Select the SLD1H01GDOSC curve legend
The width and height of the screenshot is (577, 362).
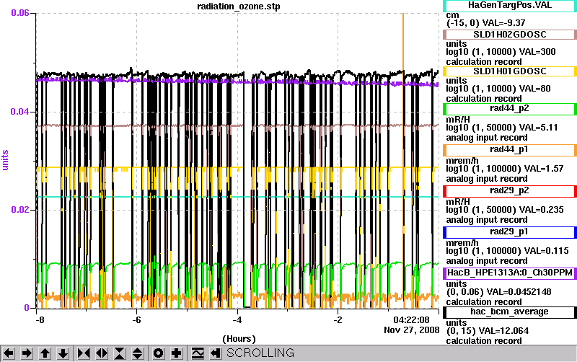click(510, 71)
